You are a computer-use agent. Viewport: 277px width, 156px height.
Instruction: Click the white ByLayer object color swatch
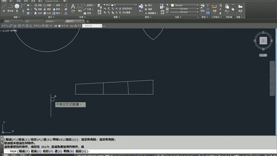pyautogui.click(x=172, y=5)
